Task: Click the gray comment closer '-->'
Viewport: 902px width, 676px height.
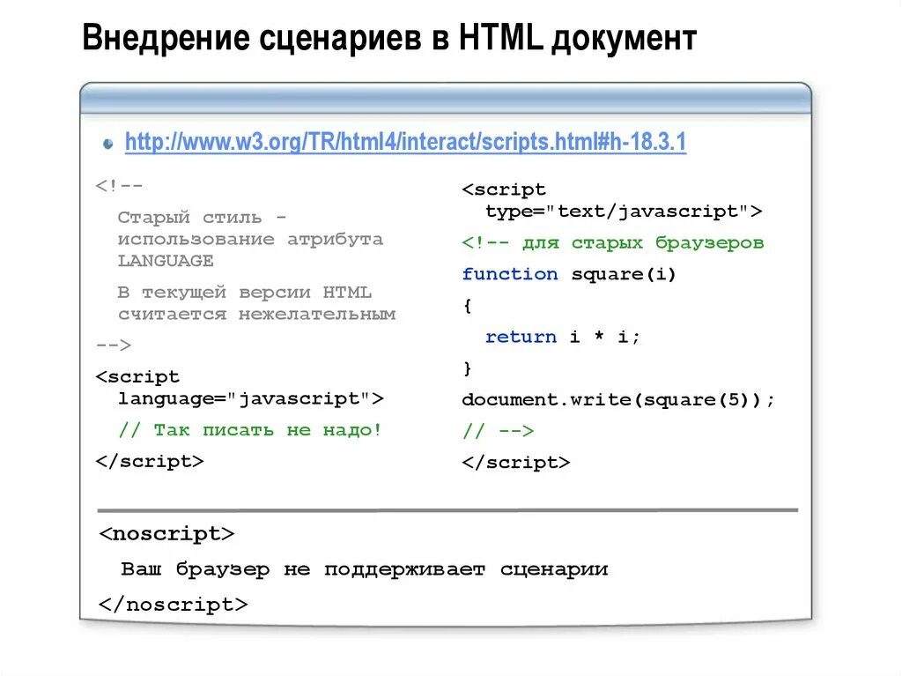Action: (114, 345)
